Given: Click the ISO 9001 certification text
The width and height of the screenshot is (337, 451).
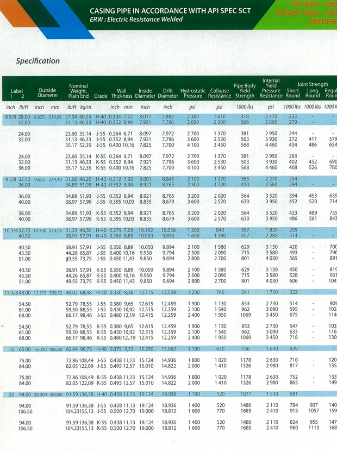Looking at the screenshot, I should [x=313, y=3].
